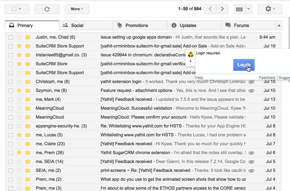Screen dimensions: 290x191
Task: Open the Prem, me (3) ETHOS partners email
Action: pyautogui.click(x=143, y=188)
